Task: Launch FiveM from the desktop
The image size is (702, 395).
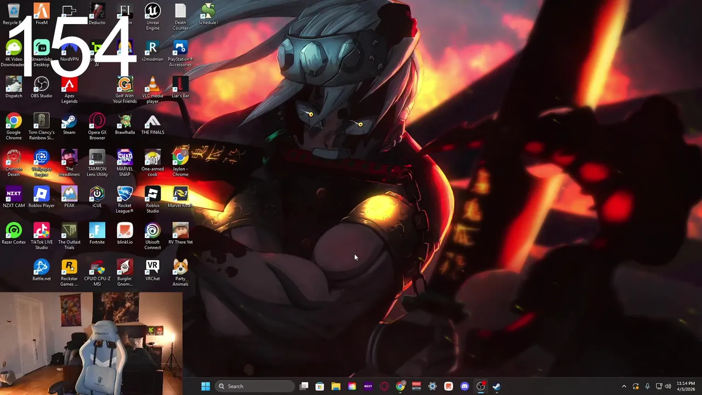Action: point(41,14)
